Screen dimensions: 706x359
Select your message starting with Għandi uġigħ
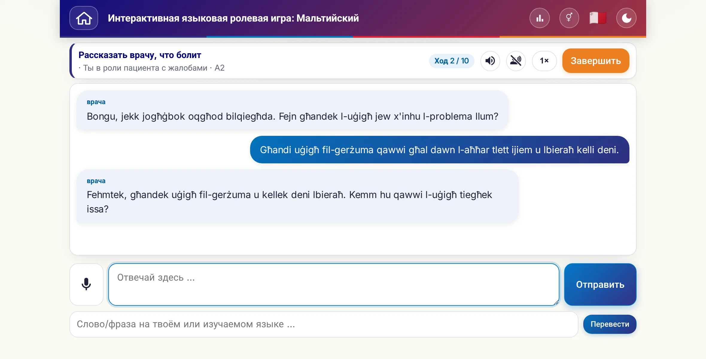(439, 150)
